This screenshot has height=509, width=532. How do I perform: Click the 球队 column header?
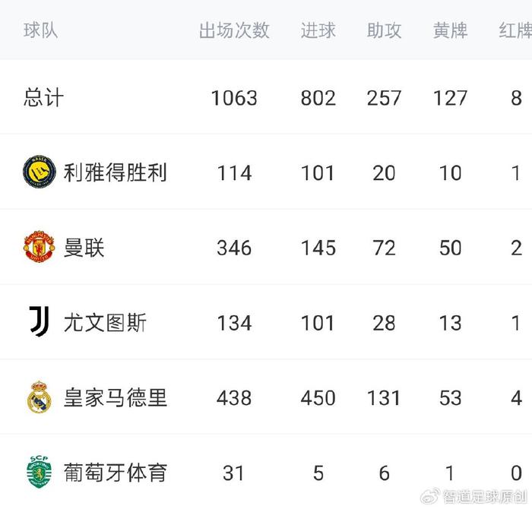41,30
